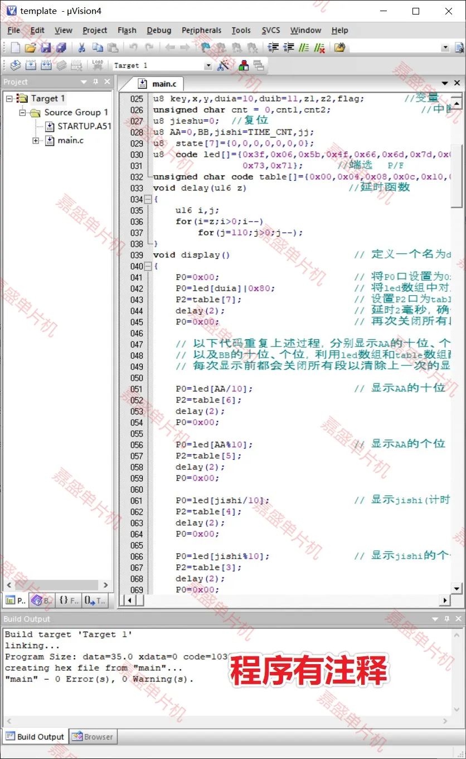Select the Functions tab at the bottom
The width and height of the screenshot is (466, 759).
coord(66,601)
